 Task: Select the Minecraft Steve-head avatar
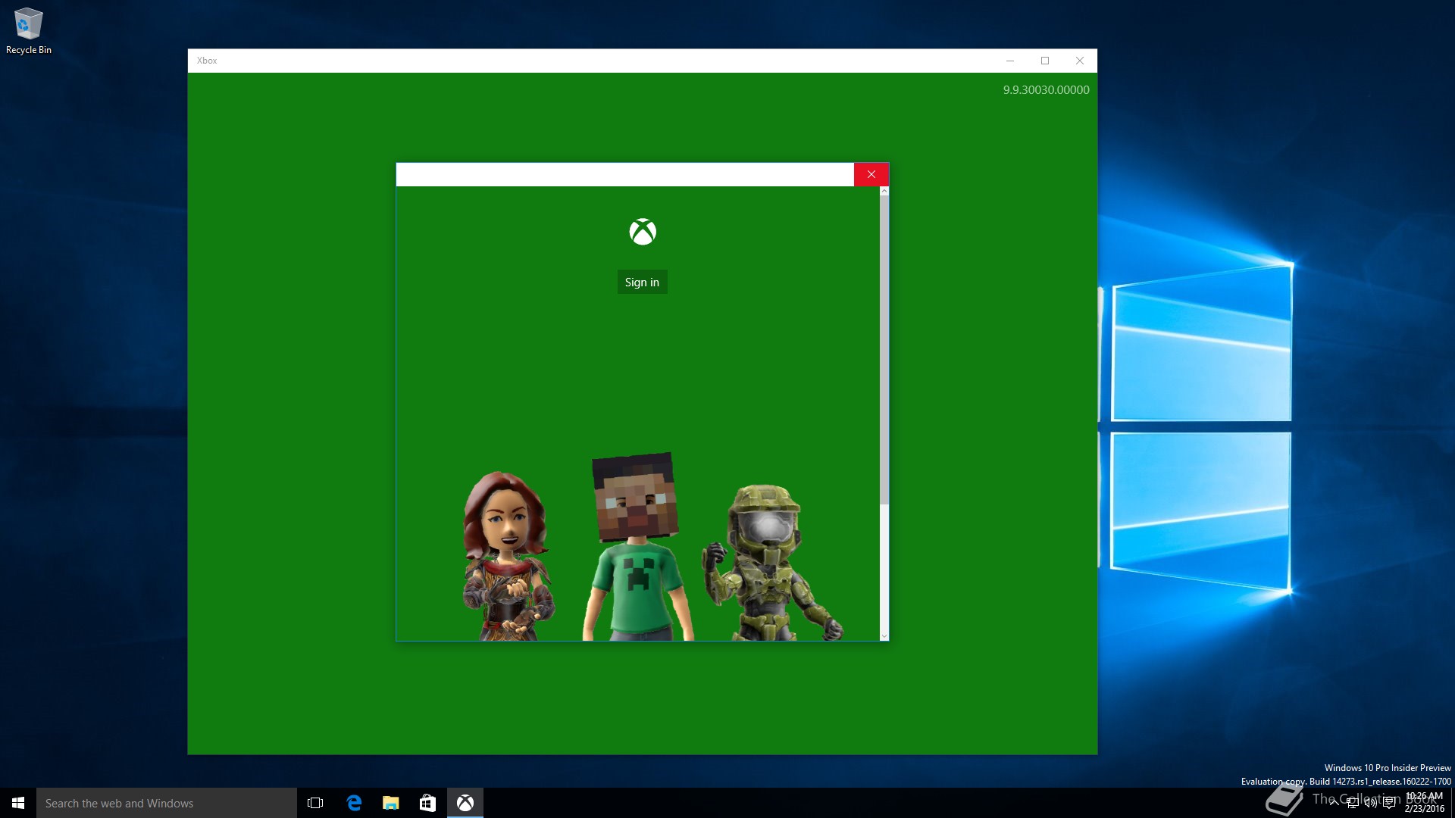pos(637,547)
